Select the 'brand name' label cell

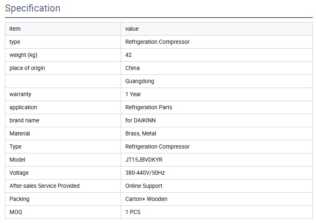click(24, 120)
